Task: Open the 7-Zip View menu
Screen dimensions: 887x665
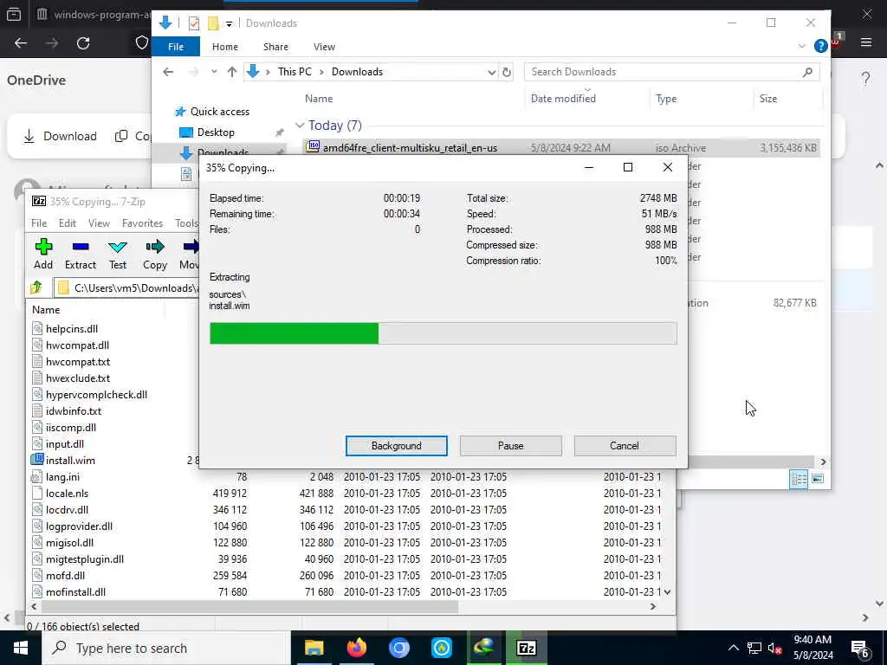Action: coord(99,223)
